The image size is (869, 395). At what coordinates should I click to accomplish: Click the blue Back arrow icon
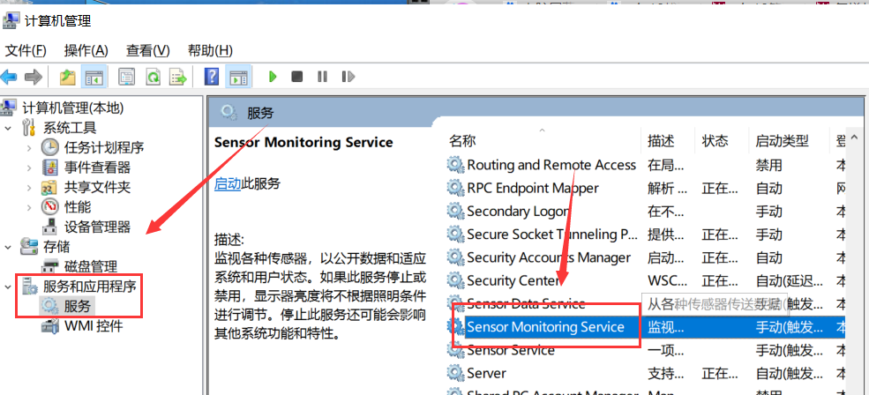pyautogui.click(x=10, y=78)
